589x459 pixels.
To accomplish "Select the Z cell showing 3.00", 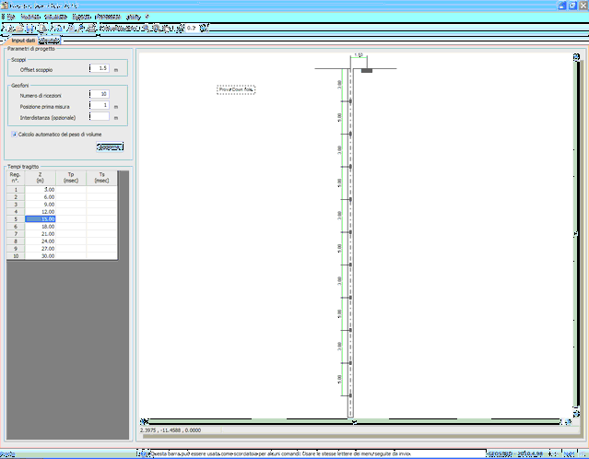I will [41, 190].
